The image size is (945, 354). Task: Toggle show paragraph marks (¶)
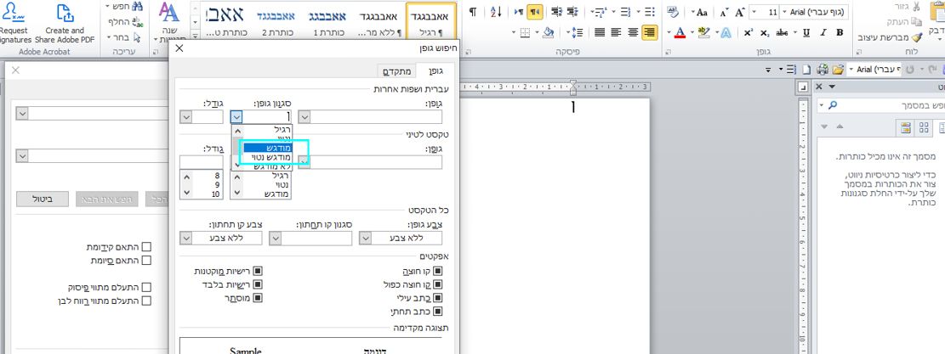[473, 12]
